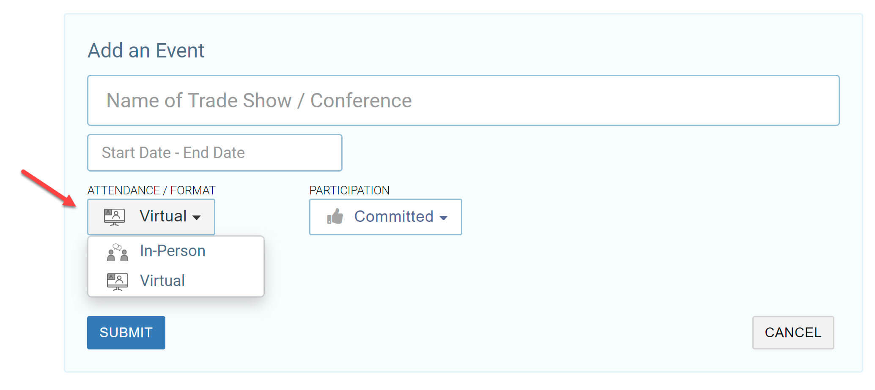
Task: Choose In-Person from the format menu
Action: coord(173,251)
